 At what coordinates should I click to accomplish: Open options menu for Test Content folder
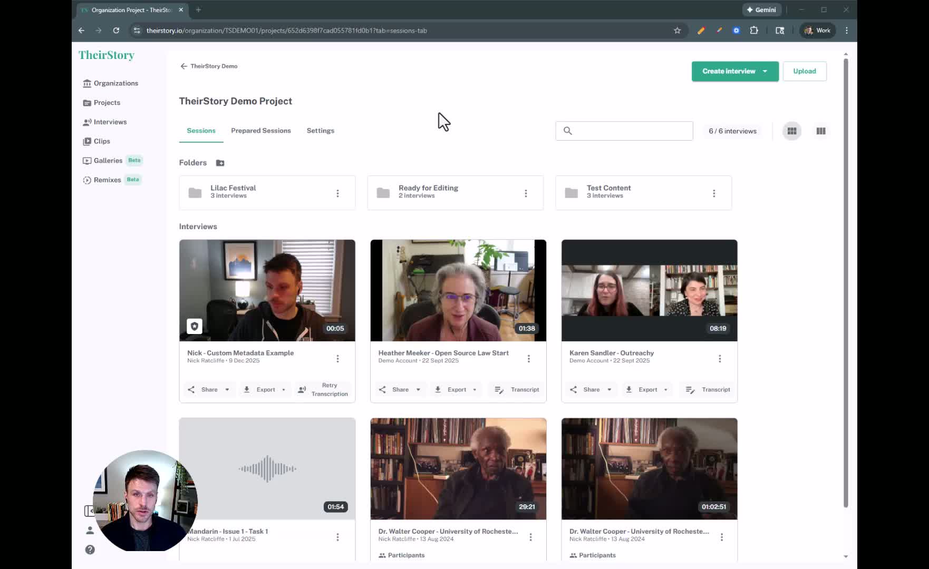(714, 193)
